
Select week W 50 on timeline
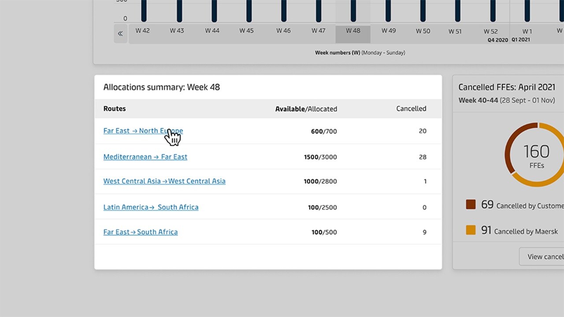(x=423, y=31)
